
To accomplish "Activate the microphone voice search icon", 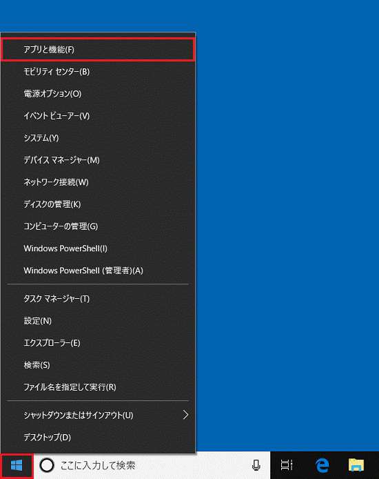I will [x=256, y=466].
